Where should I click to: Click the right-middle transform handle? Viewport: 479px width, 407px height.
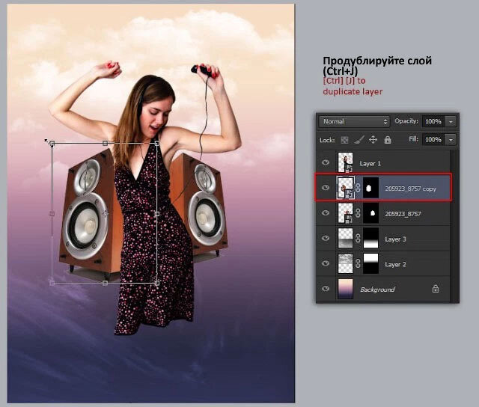point(157,214)
